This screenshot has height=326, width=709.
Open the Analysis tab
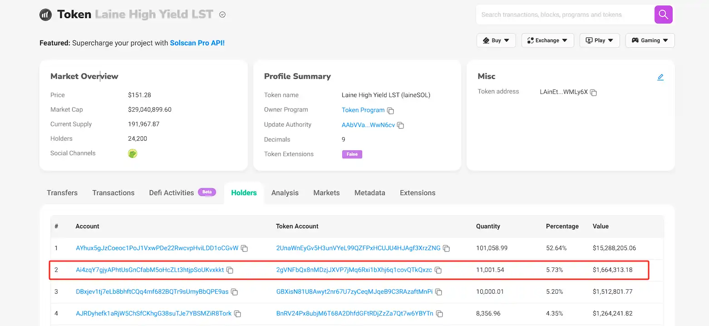click(285, 193)
